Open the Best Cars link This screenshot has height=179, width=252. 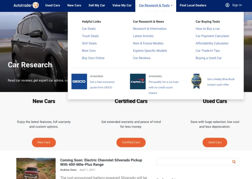pyautogui.click(x=89, y=51)
